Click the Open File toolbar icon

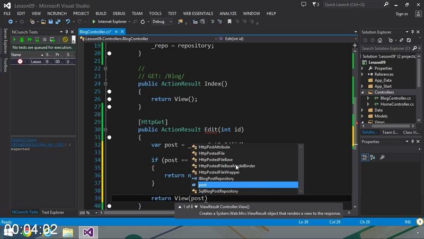43,22
